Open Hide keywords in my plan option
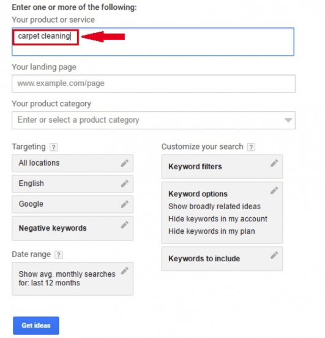The height and width of the screenshot is (338, 325). [212, 231]
